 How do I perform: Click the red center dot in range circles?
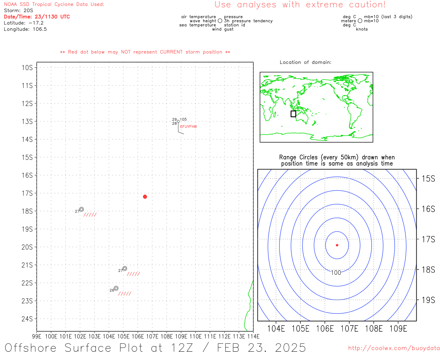point(337,245)
